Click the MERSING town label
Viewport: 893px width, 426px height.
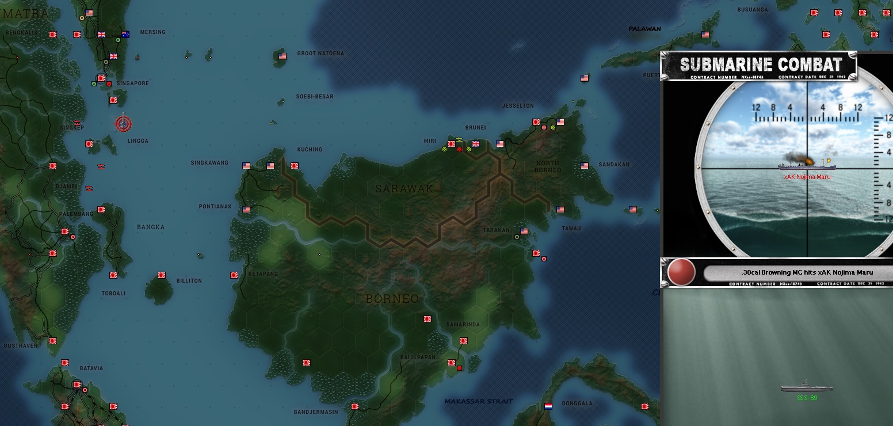click(152, 32)
